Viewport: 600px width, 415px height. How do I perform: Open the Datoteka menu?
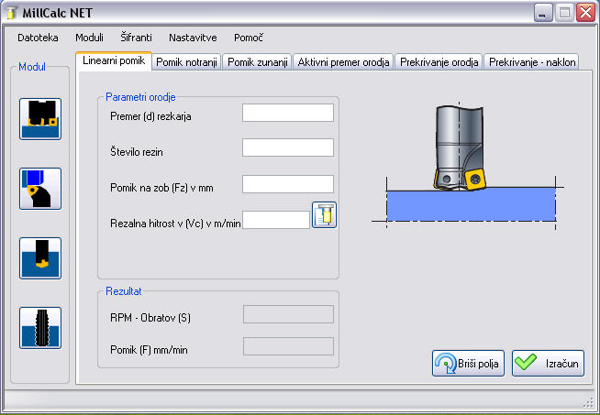pyautogui.click(x=38, y=38)
